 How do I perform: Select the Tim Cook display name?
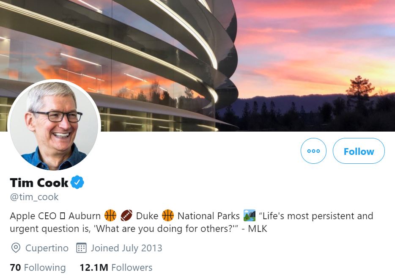tap(39, 182)
